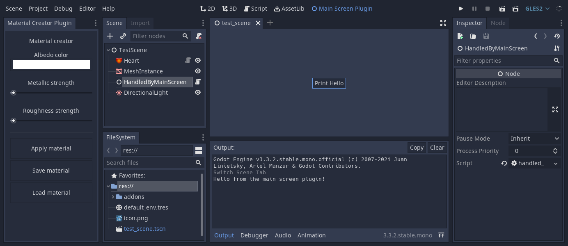Open the Debug menu
Screen dimensions: 568x246
(x=63, y=8)
